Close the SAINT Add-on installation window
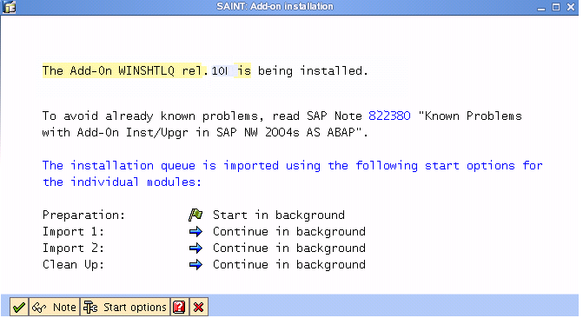This screenshot has width=583, height=318. click(571, 7)
